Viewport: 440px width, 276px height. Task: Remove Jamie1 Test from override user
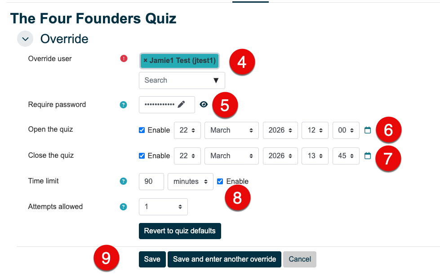point(146,60)
